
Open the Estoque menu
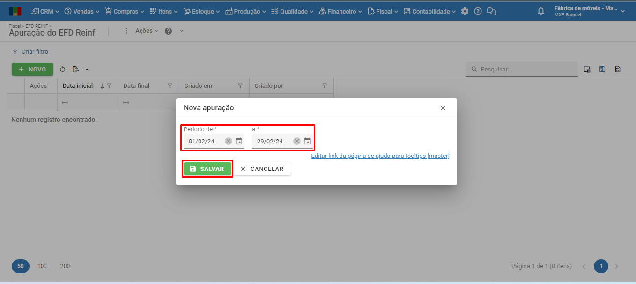click(x=202, y=11)
